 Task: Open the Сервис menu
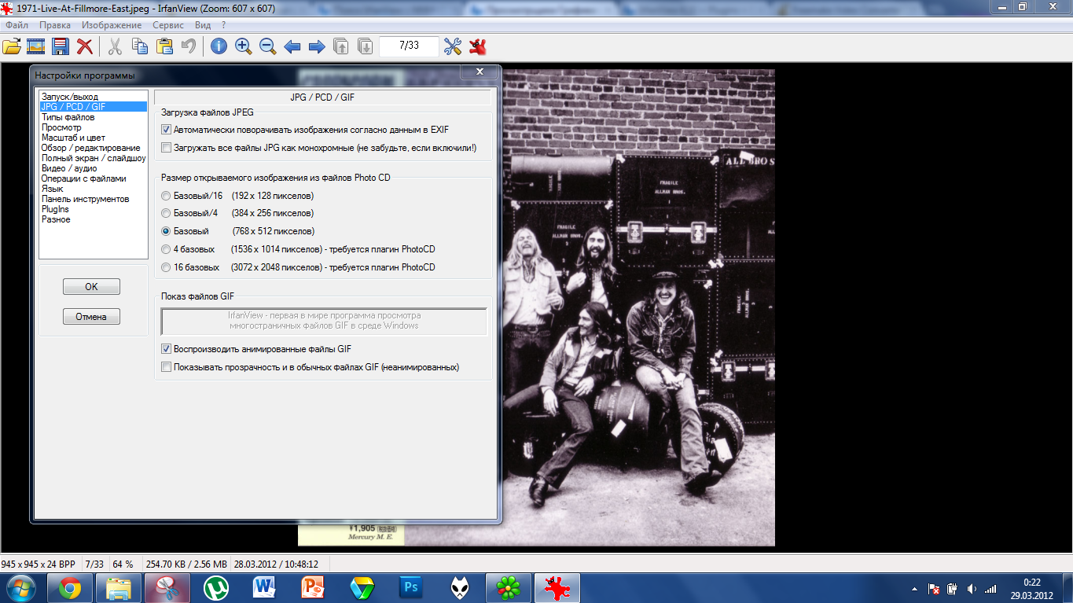tap(168, 25)
